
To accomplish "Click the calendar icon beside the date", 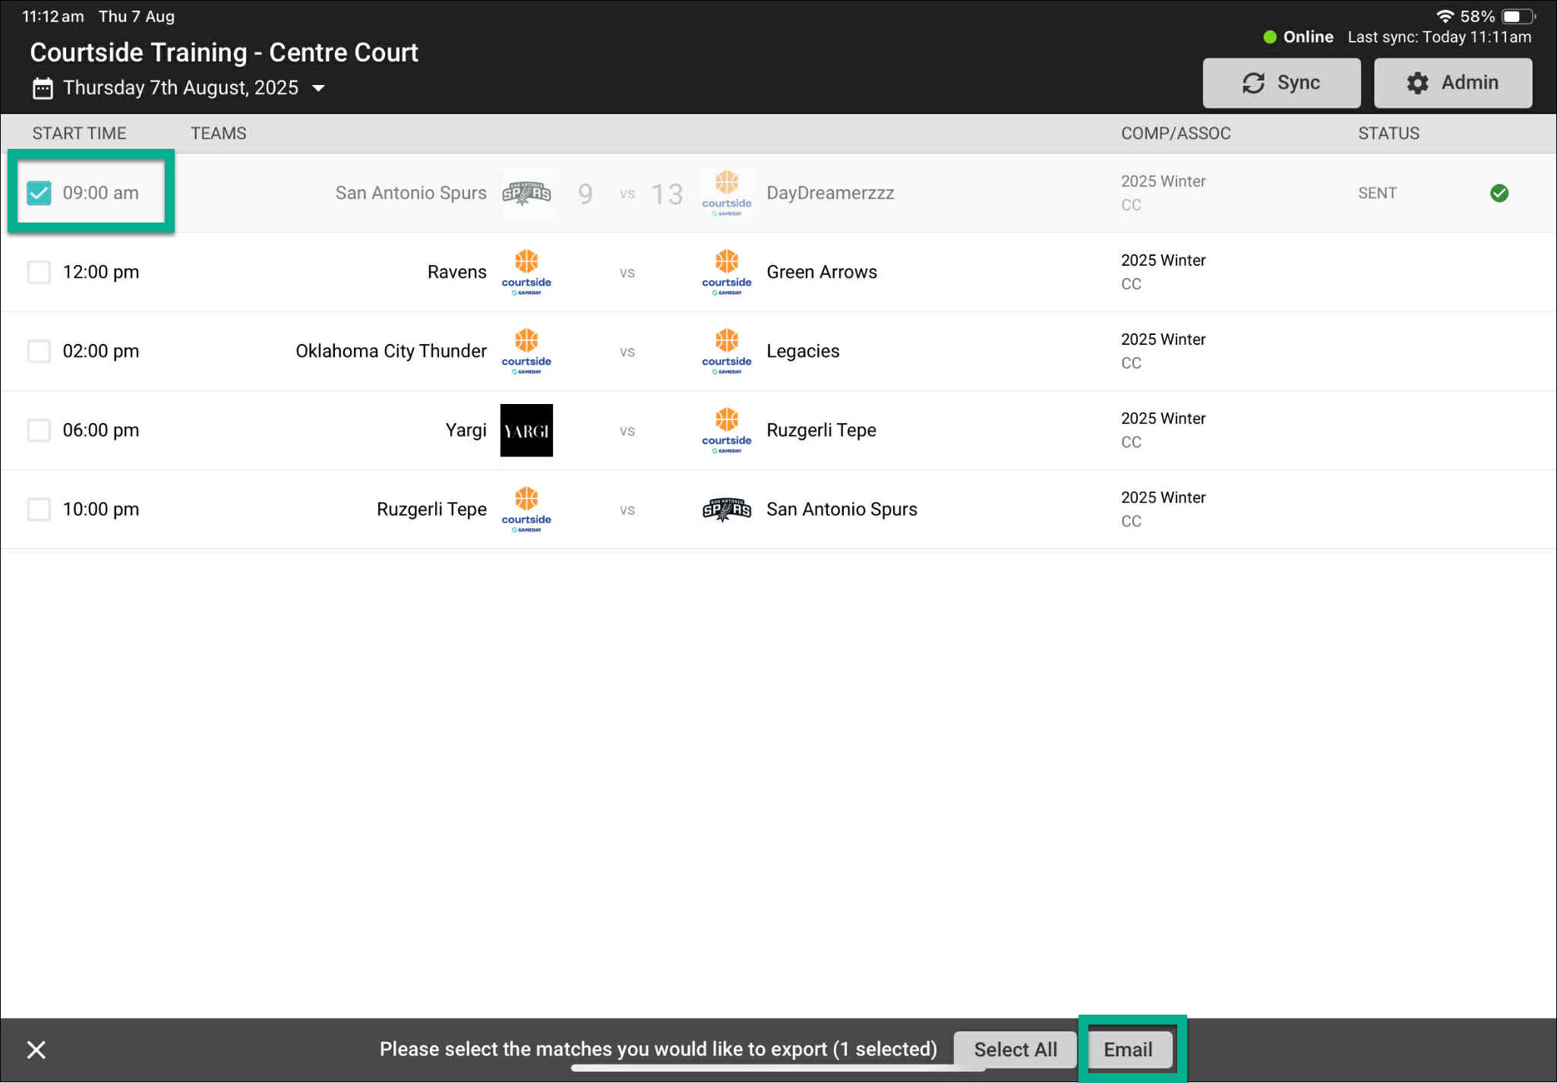I will [43, 88].
